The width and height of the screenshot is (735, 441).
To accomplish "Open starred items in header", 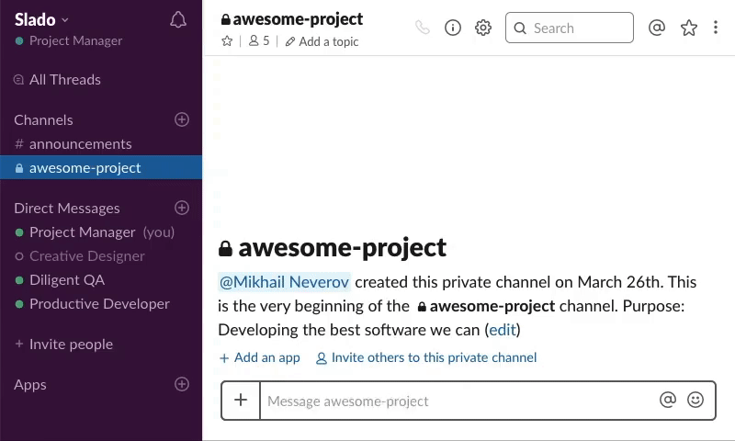I will coord(689,28).
